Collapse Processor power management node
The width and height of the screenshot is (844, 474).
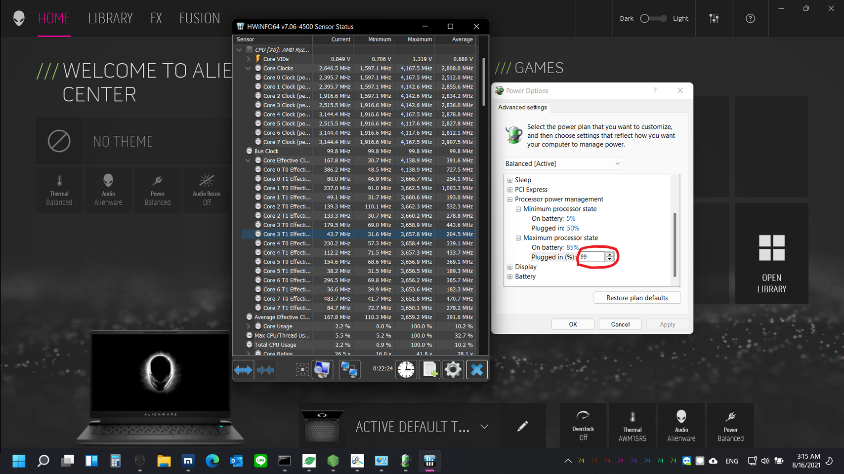coord(510,199)
